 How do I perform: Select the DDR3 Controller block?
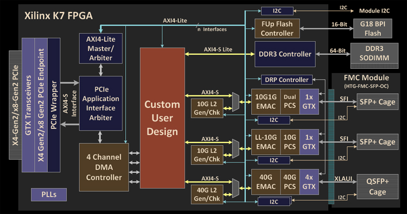coord(285,54)
